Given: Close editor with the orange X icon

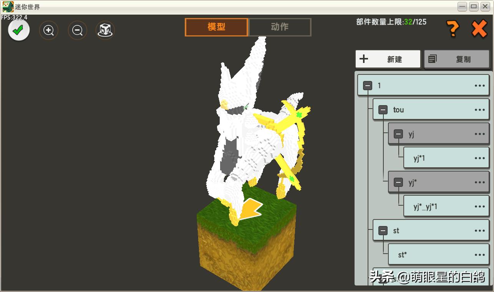Looking at the screenshot, I should 479,28.
